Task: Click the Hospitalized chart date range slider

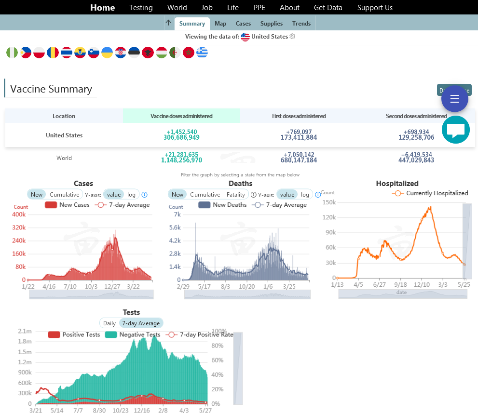Action: pyautogui.click(x=402, y=293)
